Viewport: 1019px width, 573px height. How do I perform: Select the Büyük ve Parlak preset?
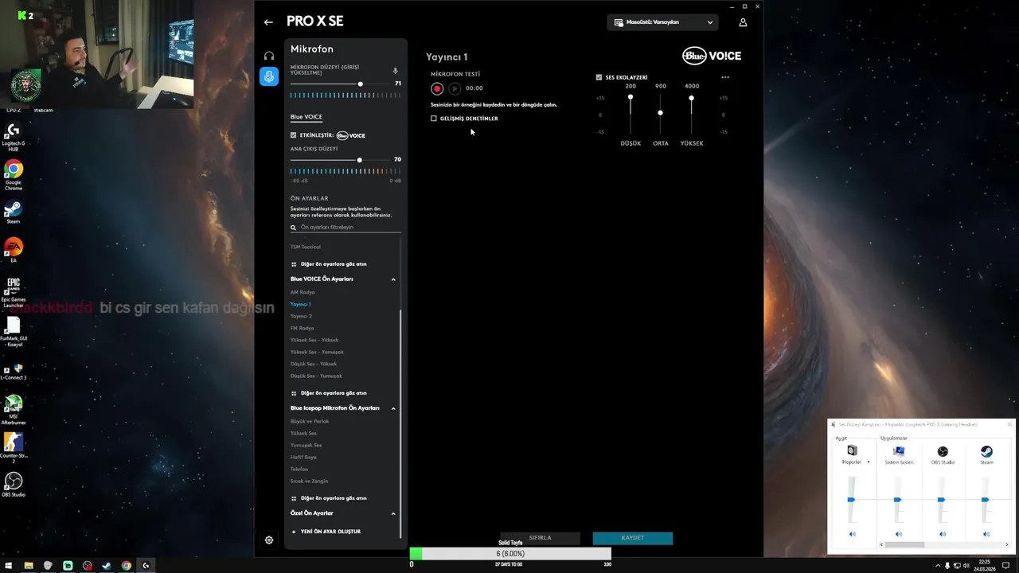[x=310, y=421]
